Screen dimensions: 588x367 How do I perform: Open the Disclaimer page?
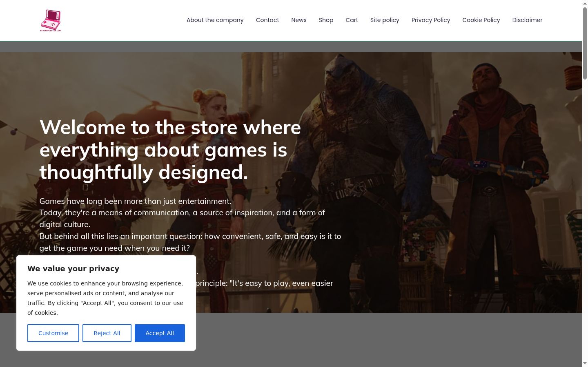[527, 20]
